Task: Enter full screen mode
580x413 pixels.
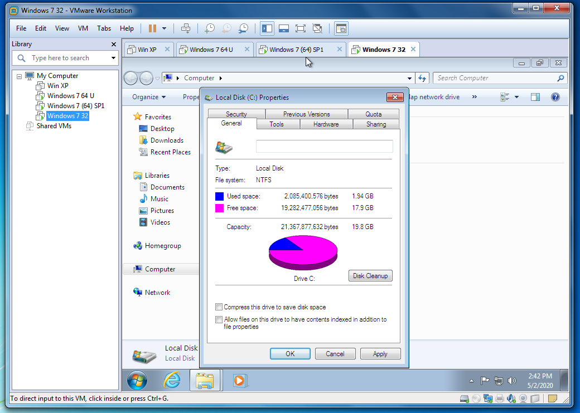Action: [301, 28]
